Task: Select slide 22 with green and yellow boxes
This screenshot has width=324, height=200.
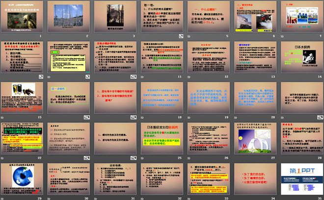Action: pyautogui.click(x=22, y=138)
